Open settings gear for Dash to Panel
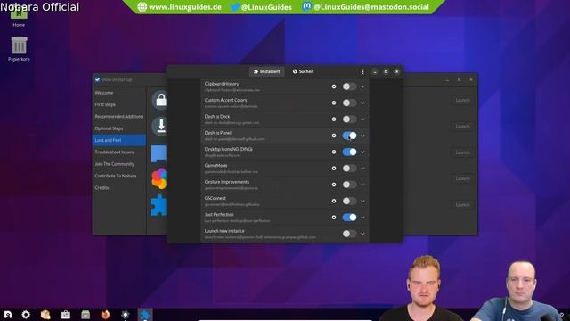The height and width of the screenshot is (321, 570). coord(334,136)
